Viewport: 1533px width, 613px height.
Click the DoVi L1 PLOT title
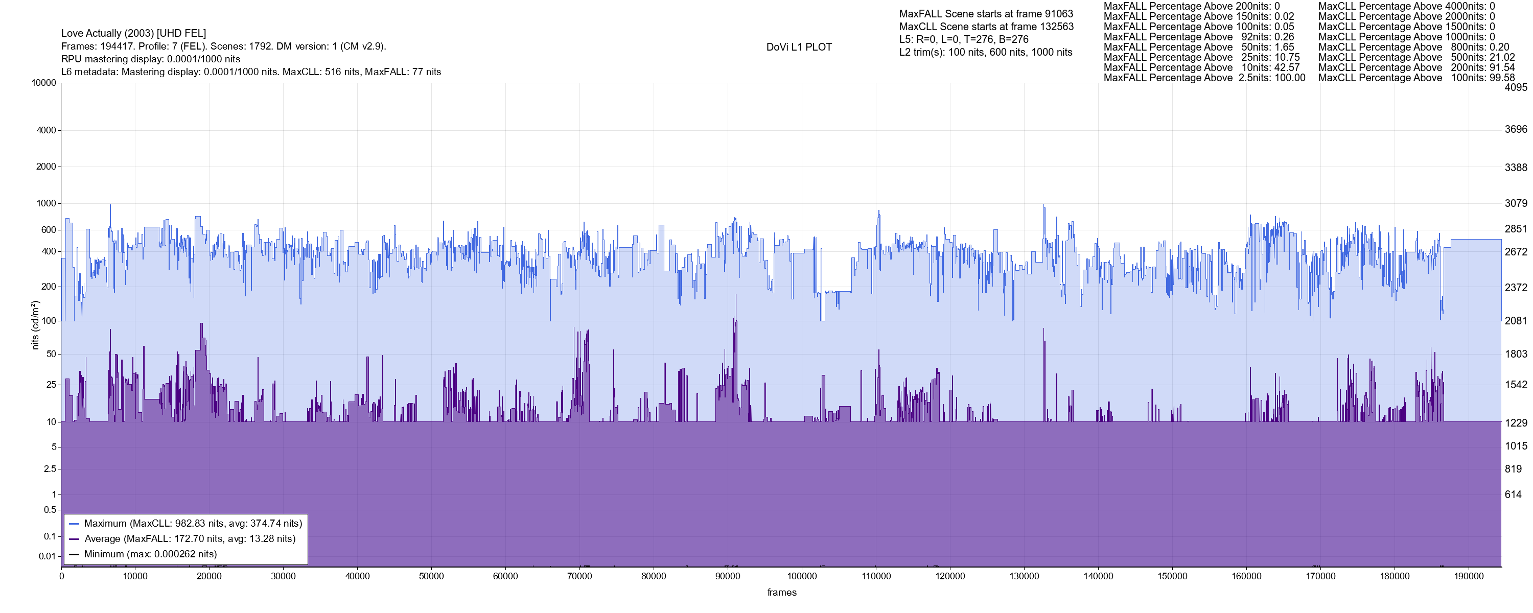click(x=799, y=47)
